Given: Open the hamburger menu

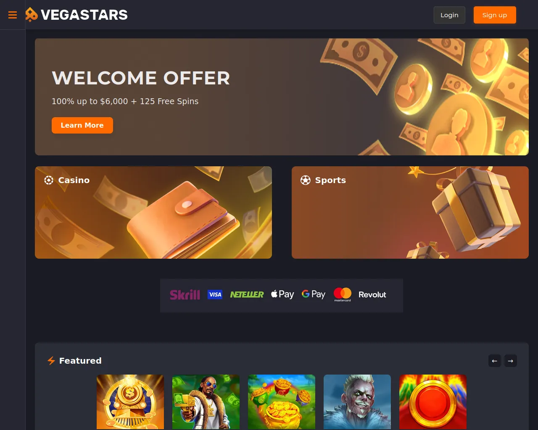Looking at the screenshot, I should pos(13,15).
